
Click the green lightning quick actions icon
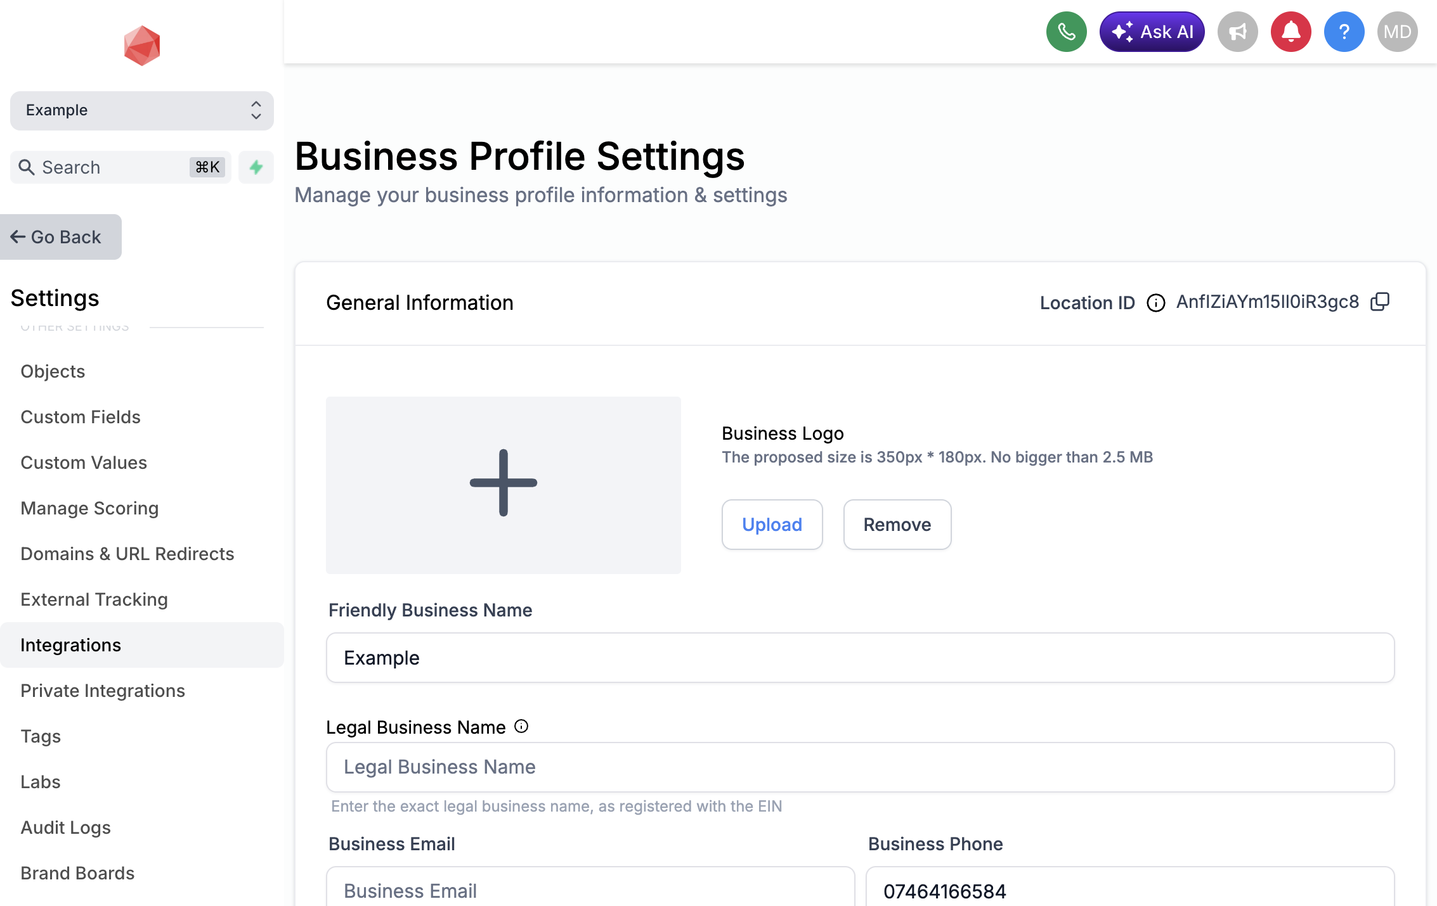pyautogui.click(x=256, y=167)
